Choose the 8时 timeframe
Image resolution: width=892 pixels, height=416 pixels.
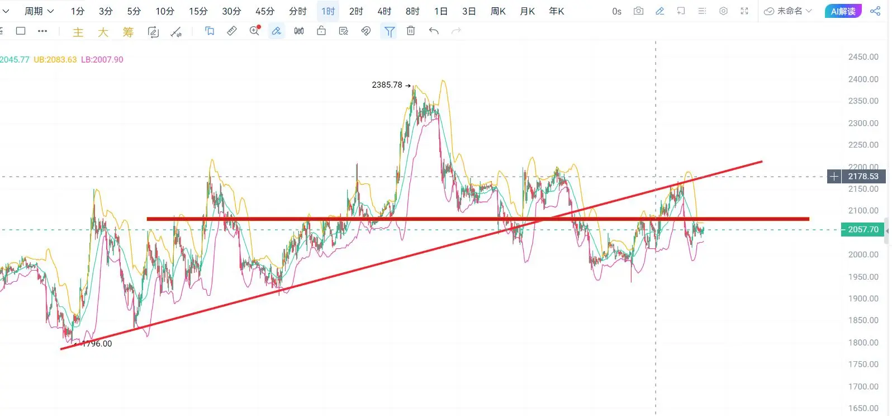(412, 11)
